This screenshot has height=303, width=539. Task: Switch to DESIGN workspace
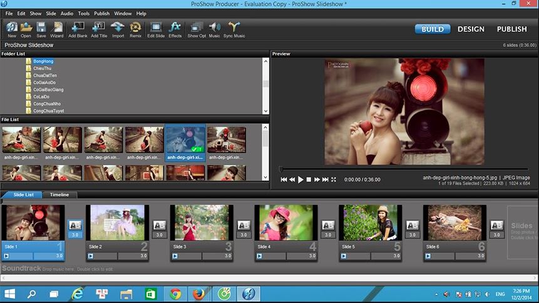click(471, 29)
